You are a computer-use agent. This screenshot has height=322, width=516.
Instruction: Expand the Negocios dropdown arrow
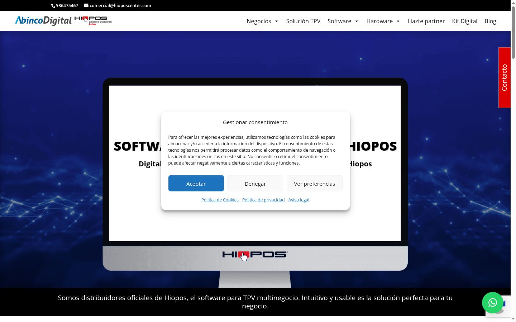coord(276,21)
